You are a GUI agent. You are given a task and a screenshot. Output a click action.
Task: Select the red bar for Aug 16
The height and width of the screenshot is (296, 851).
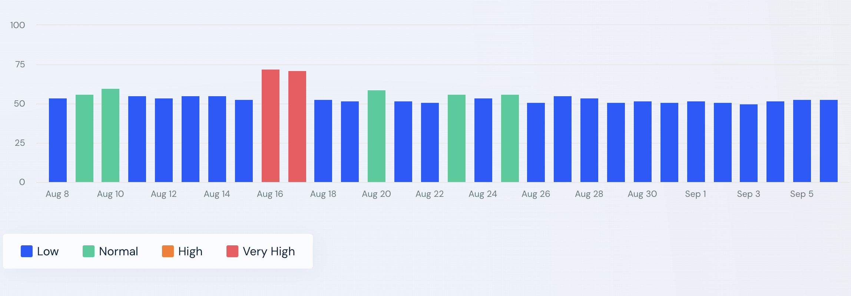(x=271, y=126)
